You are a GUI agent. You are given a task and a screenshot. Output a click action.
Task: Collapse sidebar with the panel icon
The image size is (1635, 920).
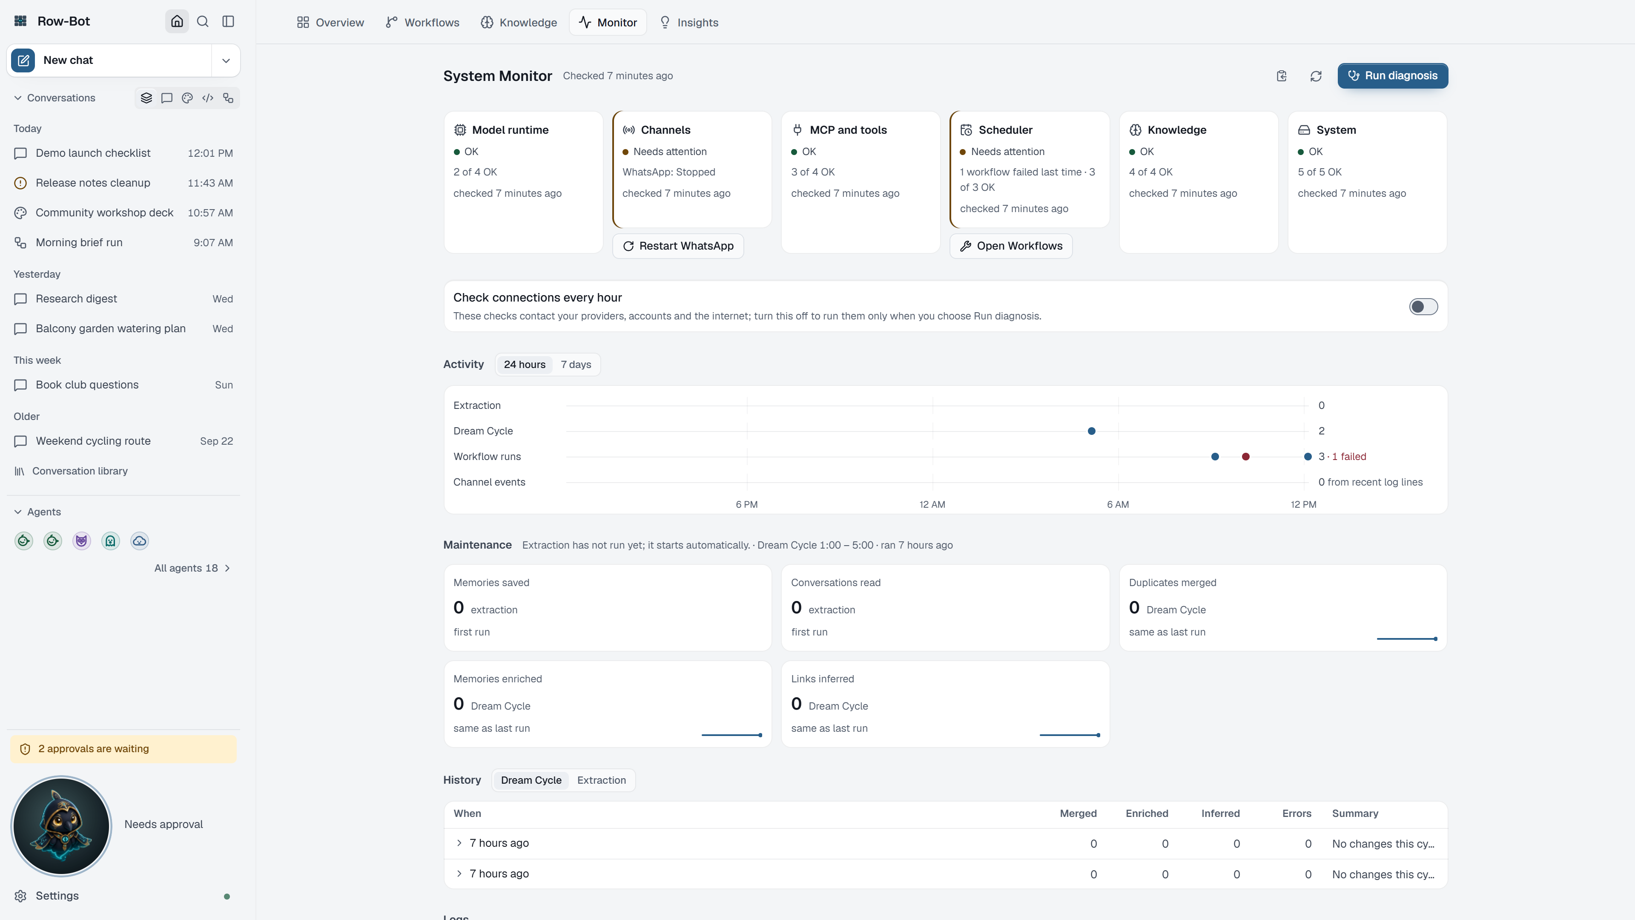(x=229, y=22)
